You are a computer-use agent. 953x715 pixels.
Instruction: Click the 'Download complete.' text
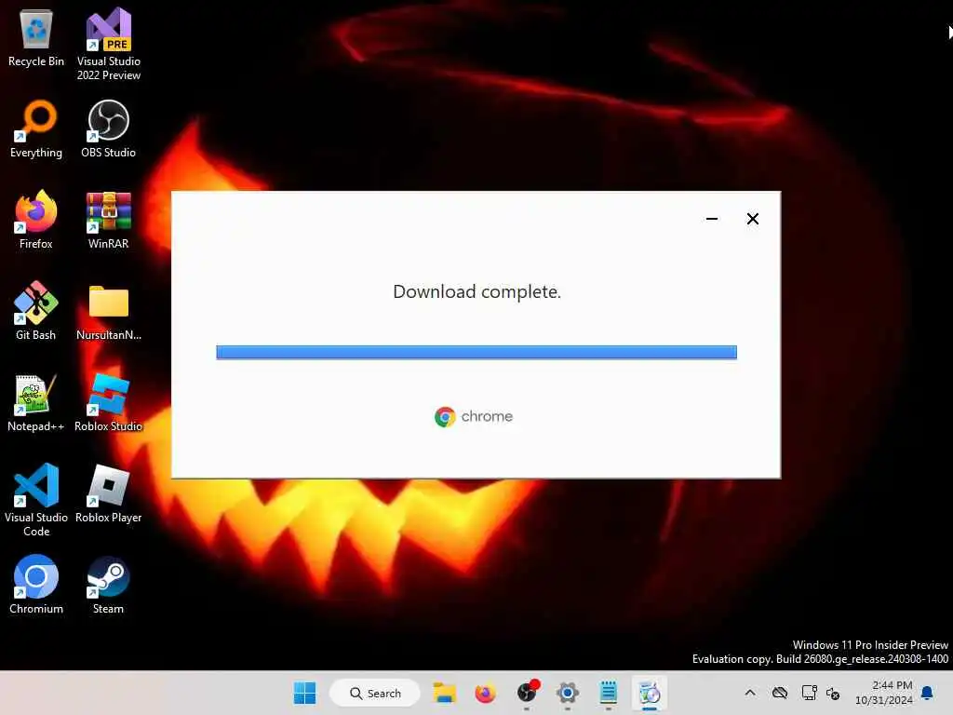477,291
